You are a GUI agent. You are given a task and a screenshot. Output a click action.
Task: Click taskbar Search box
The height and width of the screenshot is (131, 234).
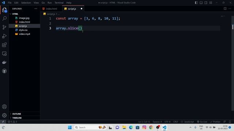click(90, 127)
